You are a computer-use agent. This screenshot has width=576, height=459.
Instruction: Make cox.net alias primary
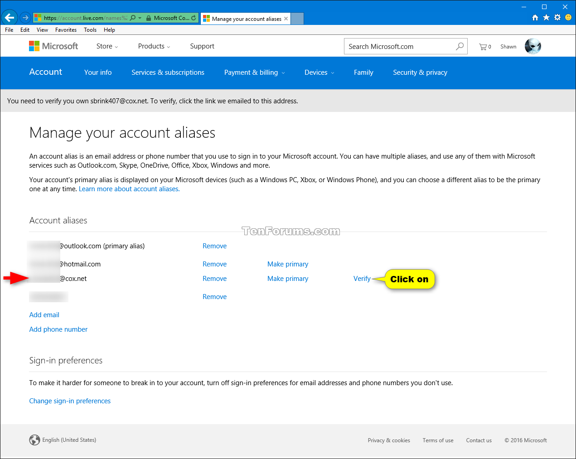288,279
